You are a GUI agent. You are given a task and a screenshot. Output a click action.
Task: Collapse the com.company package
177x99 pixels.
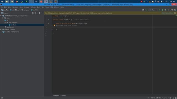point(5,23)
